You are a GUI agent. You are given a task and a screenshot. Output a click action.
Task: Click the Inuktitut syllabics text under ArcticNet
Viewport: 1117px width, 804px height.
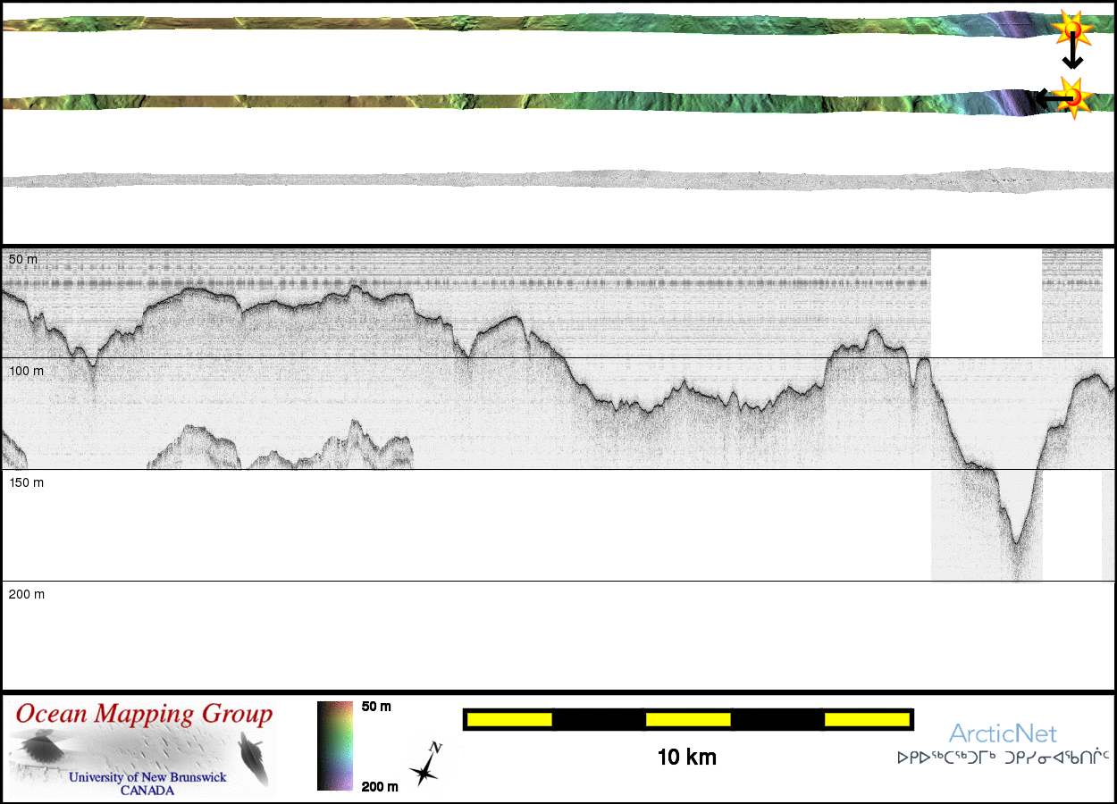click(1003, 758)
